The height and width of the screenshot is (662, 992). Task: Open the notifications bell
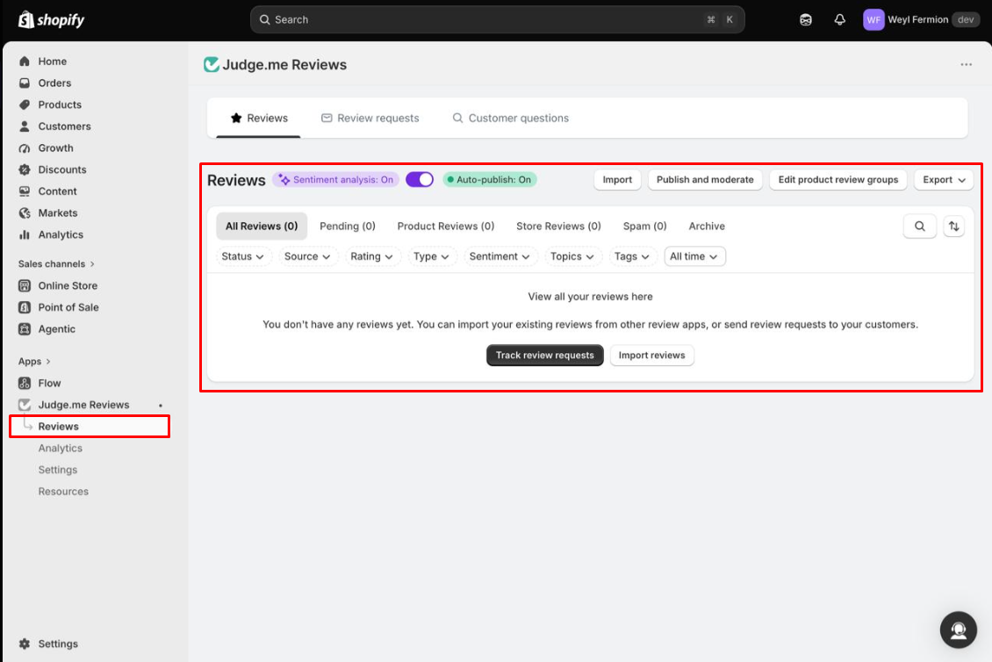[839, 19]
